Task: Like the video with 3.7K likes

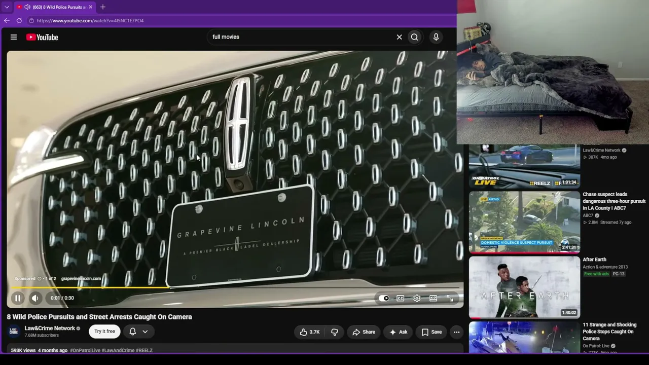Action: coord(310,332)
